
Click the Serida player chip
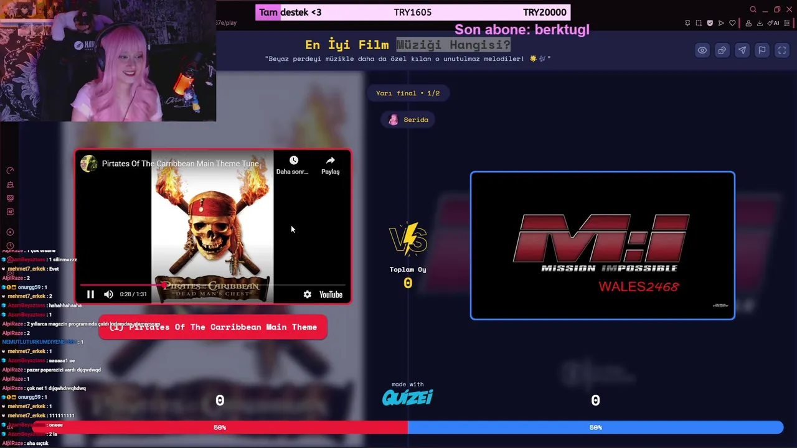pos(408,119)
